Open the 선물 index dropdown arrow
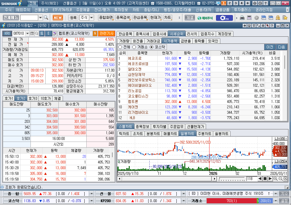The width and height of the screenshot is (291, 205). (x=184, y=194)
